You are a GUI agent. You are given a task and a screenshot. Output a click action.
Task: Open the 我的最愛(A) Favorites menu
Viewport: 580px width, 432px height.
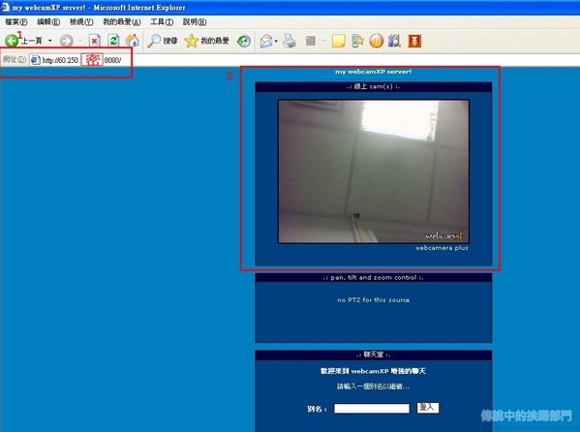(122, 22)
